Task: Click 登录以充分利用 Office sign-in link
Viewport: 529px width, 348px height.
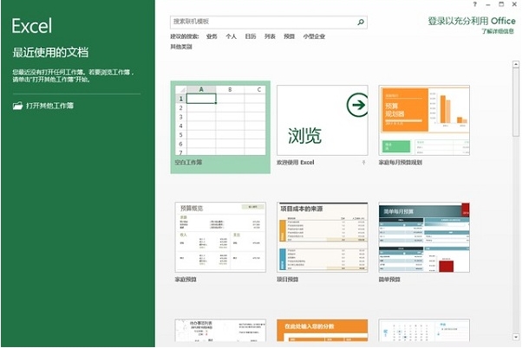Action: (472, 22)
